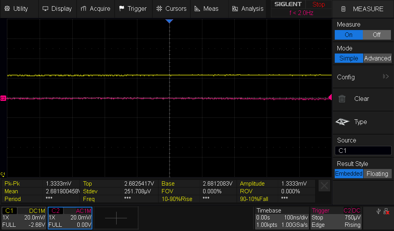Click the 750µV trigger level value
Viewport: 394px width, 231px height.
352,218
